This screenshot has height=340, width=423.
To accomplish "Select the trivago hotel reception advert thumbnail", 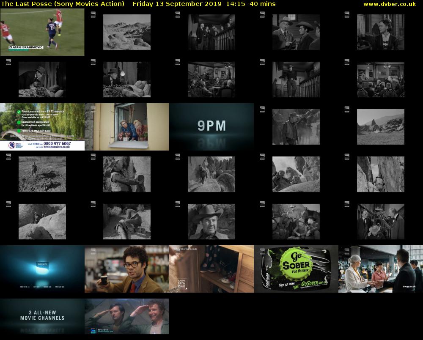I will tap(381, 269).
